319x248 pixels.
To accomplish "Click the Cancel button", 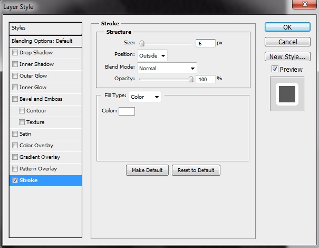I will [x=287, y=42].
